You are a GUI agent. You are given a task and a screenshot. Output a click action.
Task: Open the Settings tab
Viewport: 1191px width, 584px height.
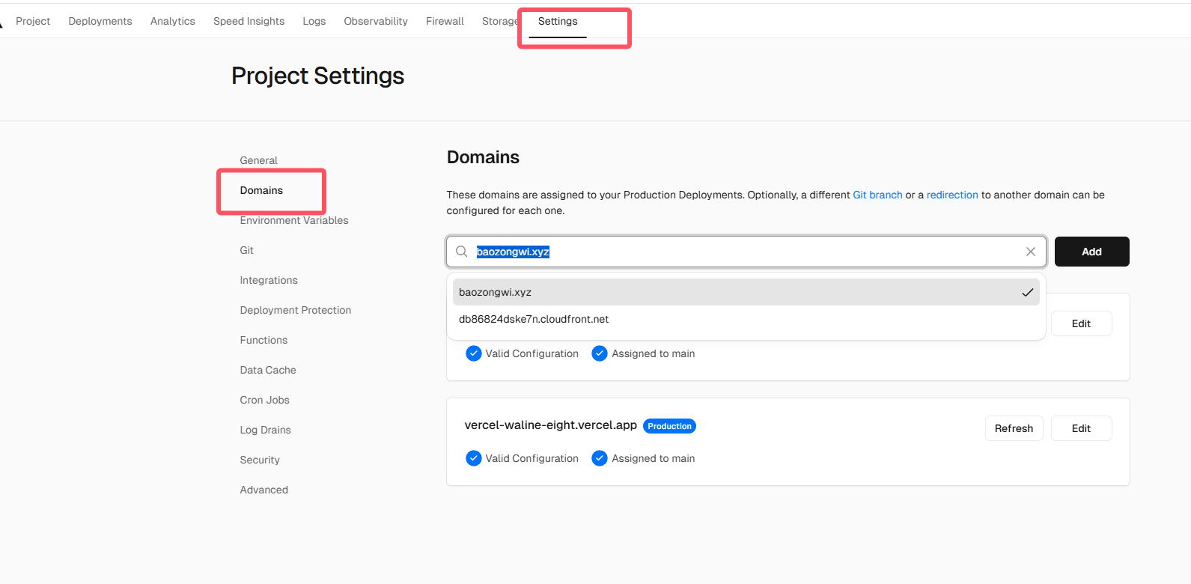558,22
